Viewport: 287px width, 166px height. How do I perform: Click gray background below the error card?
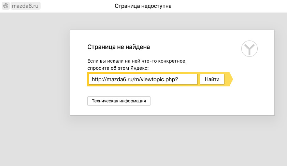click(171, 139)
